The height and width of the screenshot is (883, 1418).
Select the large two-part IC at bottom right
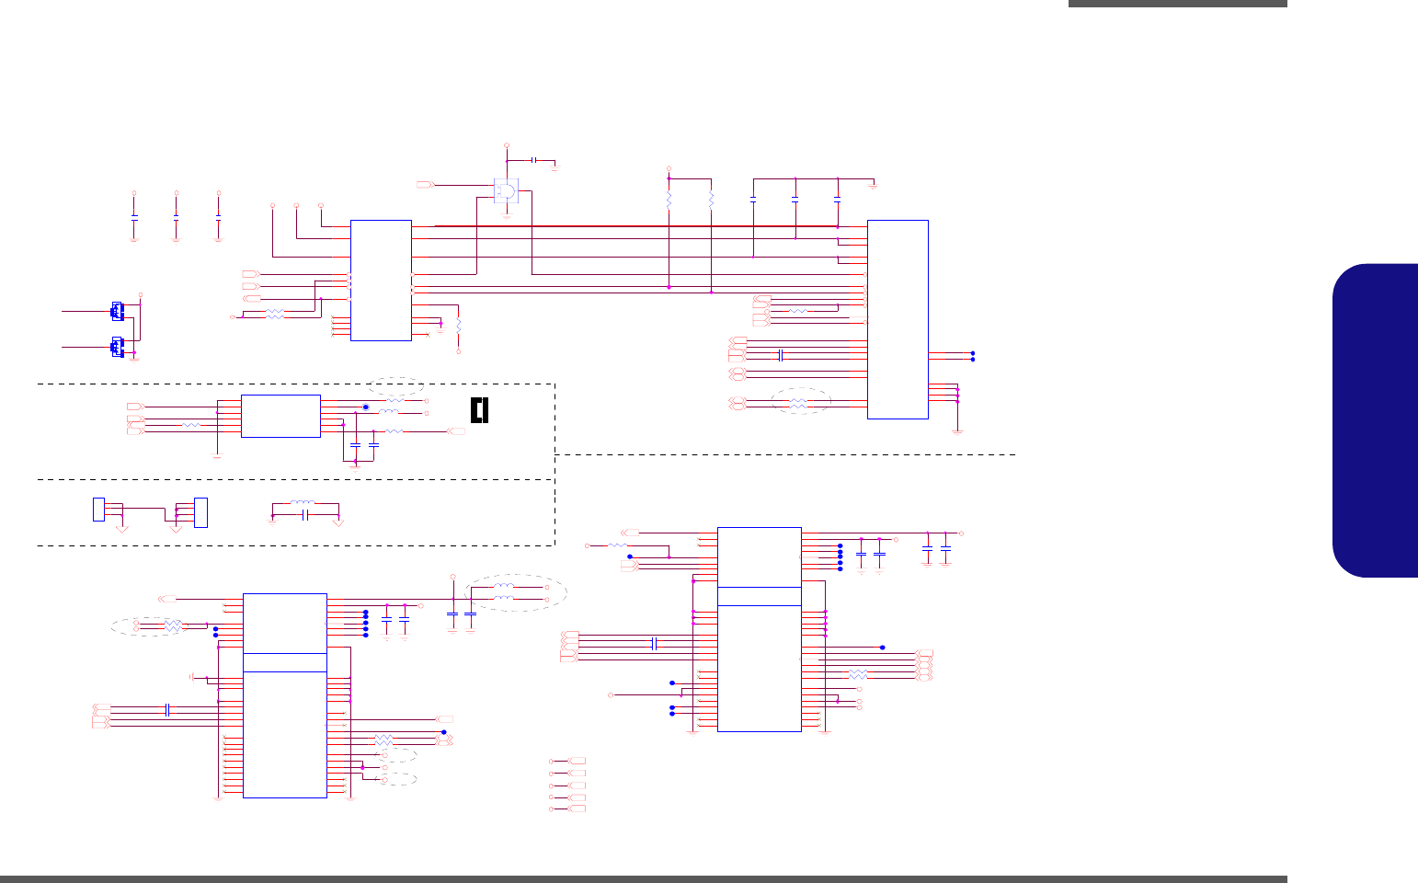click(x=759, y=629)
